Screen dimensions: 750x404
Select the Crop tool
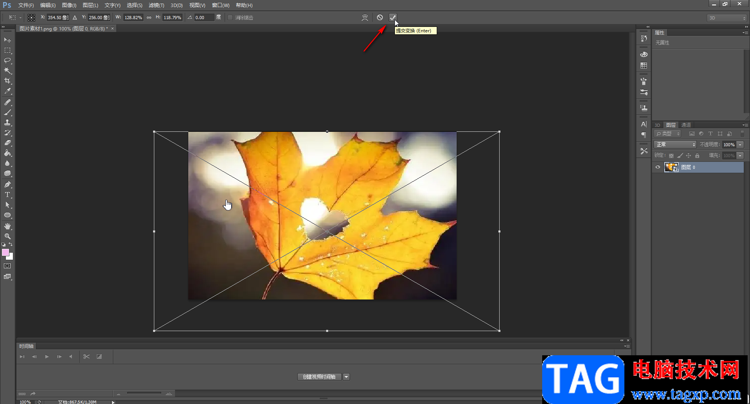pos(7,81)
